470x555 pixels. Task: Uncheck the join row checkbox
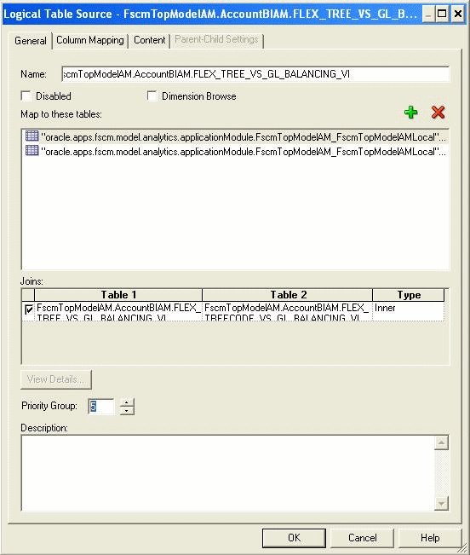29,310
